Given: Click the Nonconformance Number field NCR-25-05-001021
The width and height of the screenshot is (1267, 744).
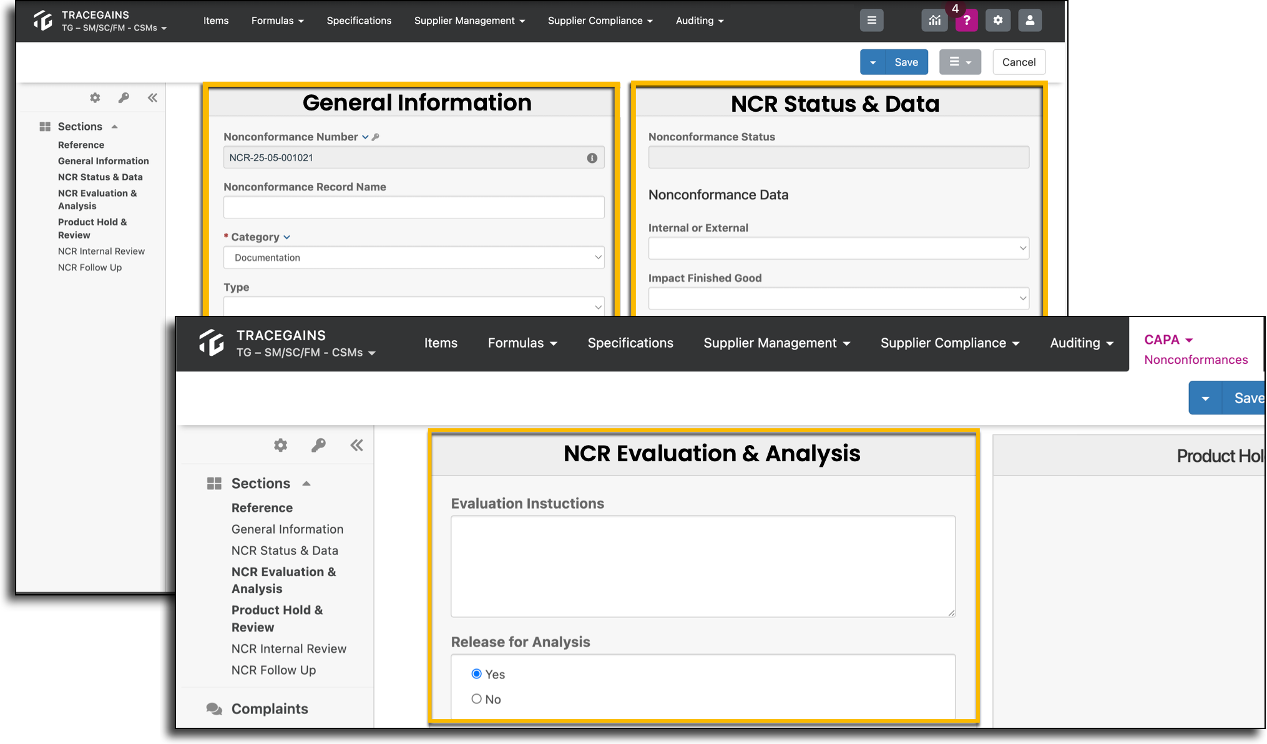Looking at the screenshot, I should [414, 157].
